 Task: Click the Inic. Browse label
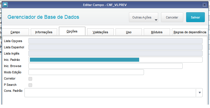pos(13,66)
